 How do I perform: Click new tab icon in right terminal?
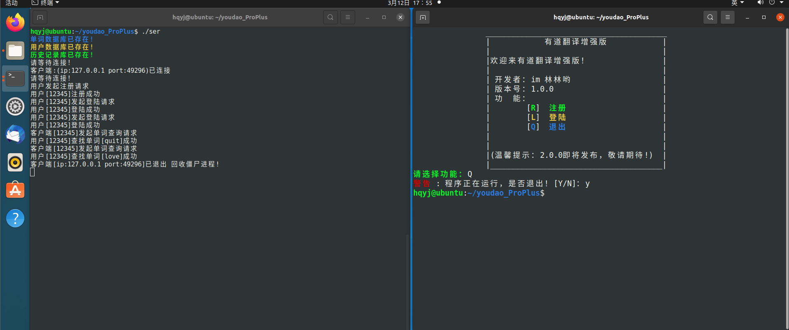[423, 17]
